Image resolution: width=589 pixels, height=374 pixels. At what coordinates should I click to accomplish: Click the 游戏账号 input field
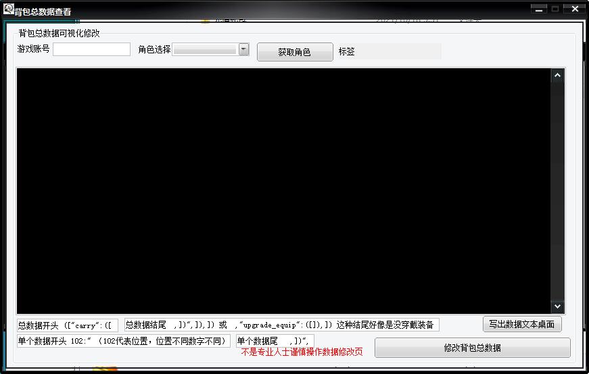[91, 49]
